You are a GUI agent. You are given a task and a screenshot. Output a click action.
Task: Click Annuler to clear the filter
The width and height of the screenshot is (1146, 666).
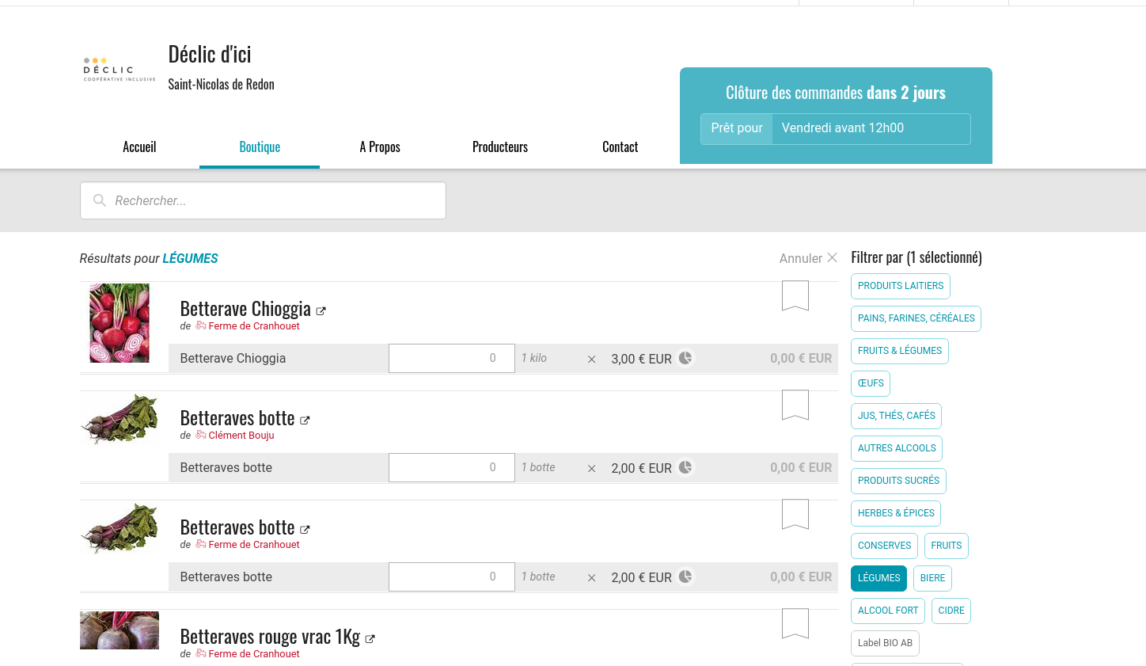(x=801, y=258)
